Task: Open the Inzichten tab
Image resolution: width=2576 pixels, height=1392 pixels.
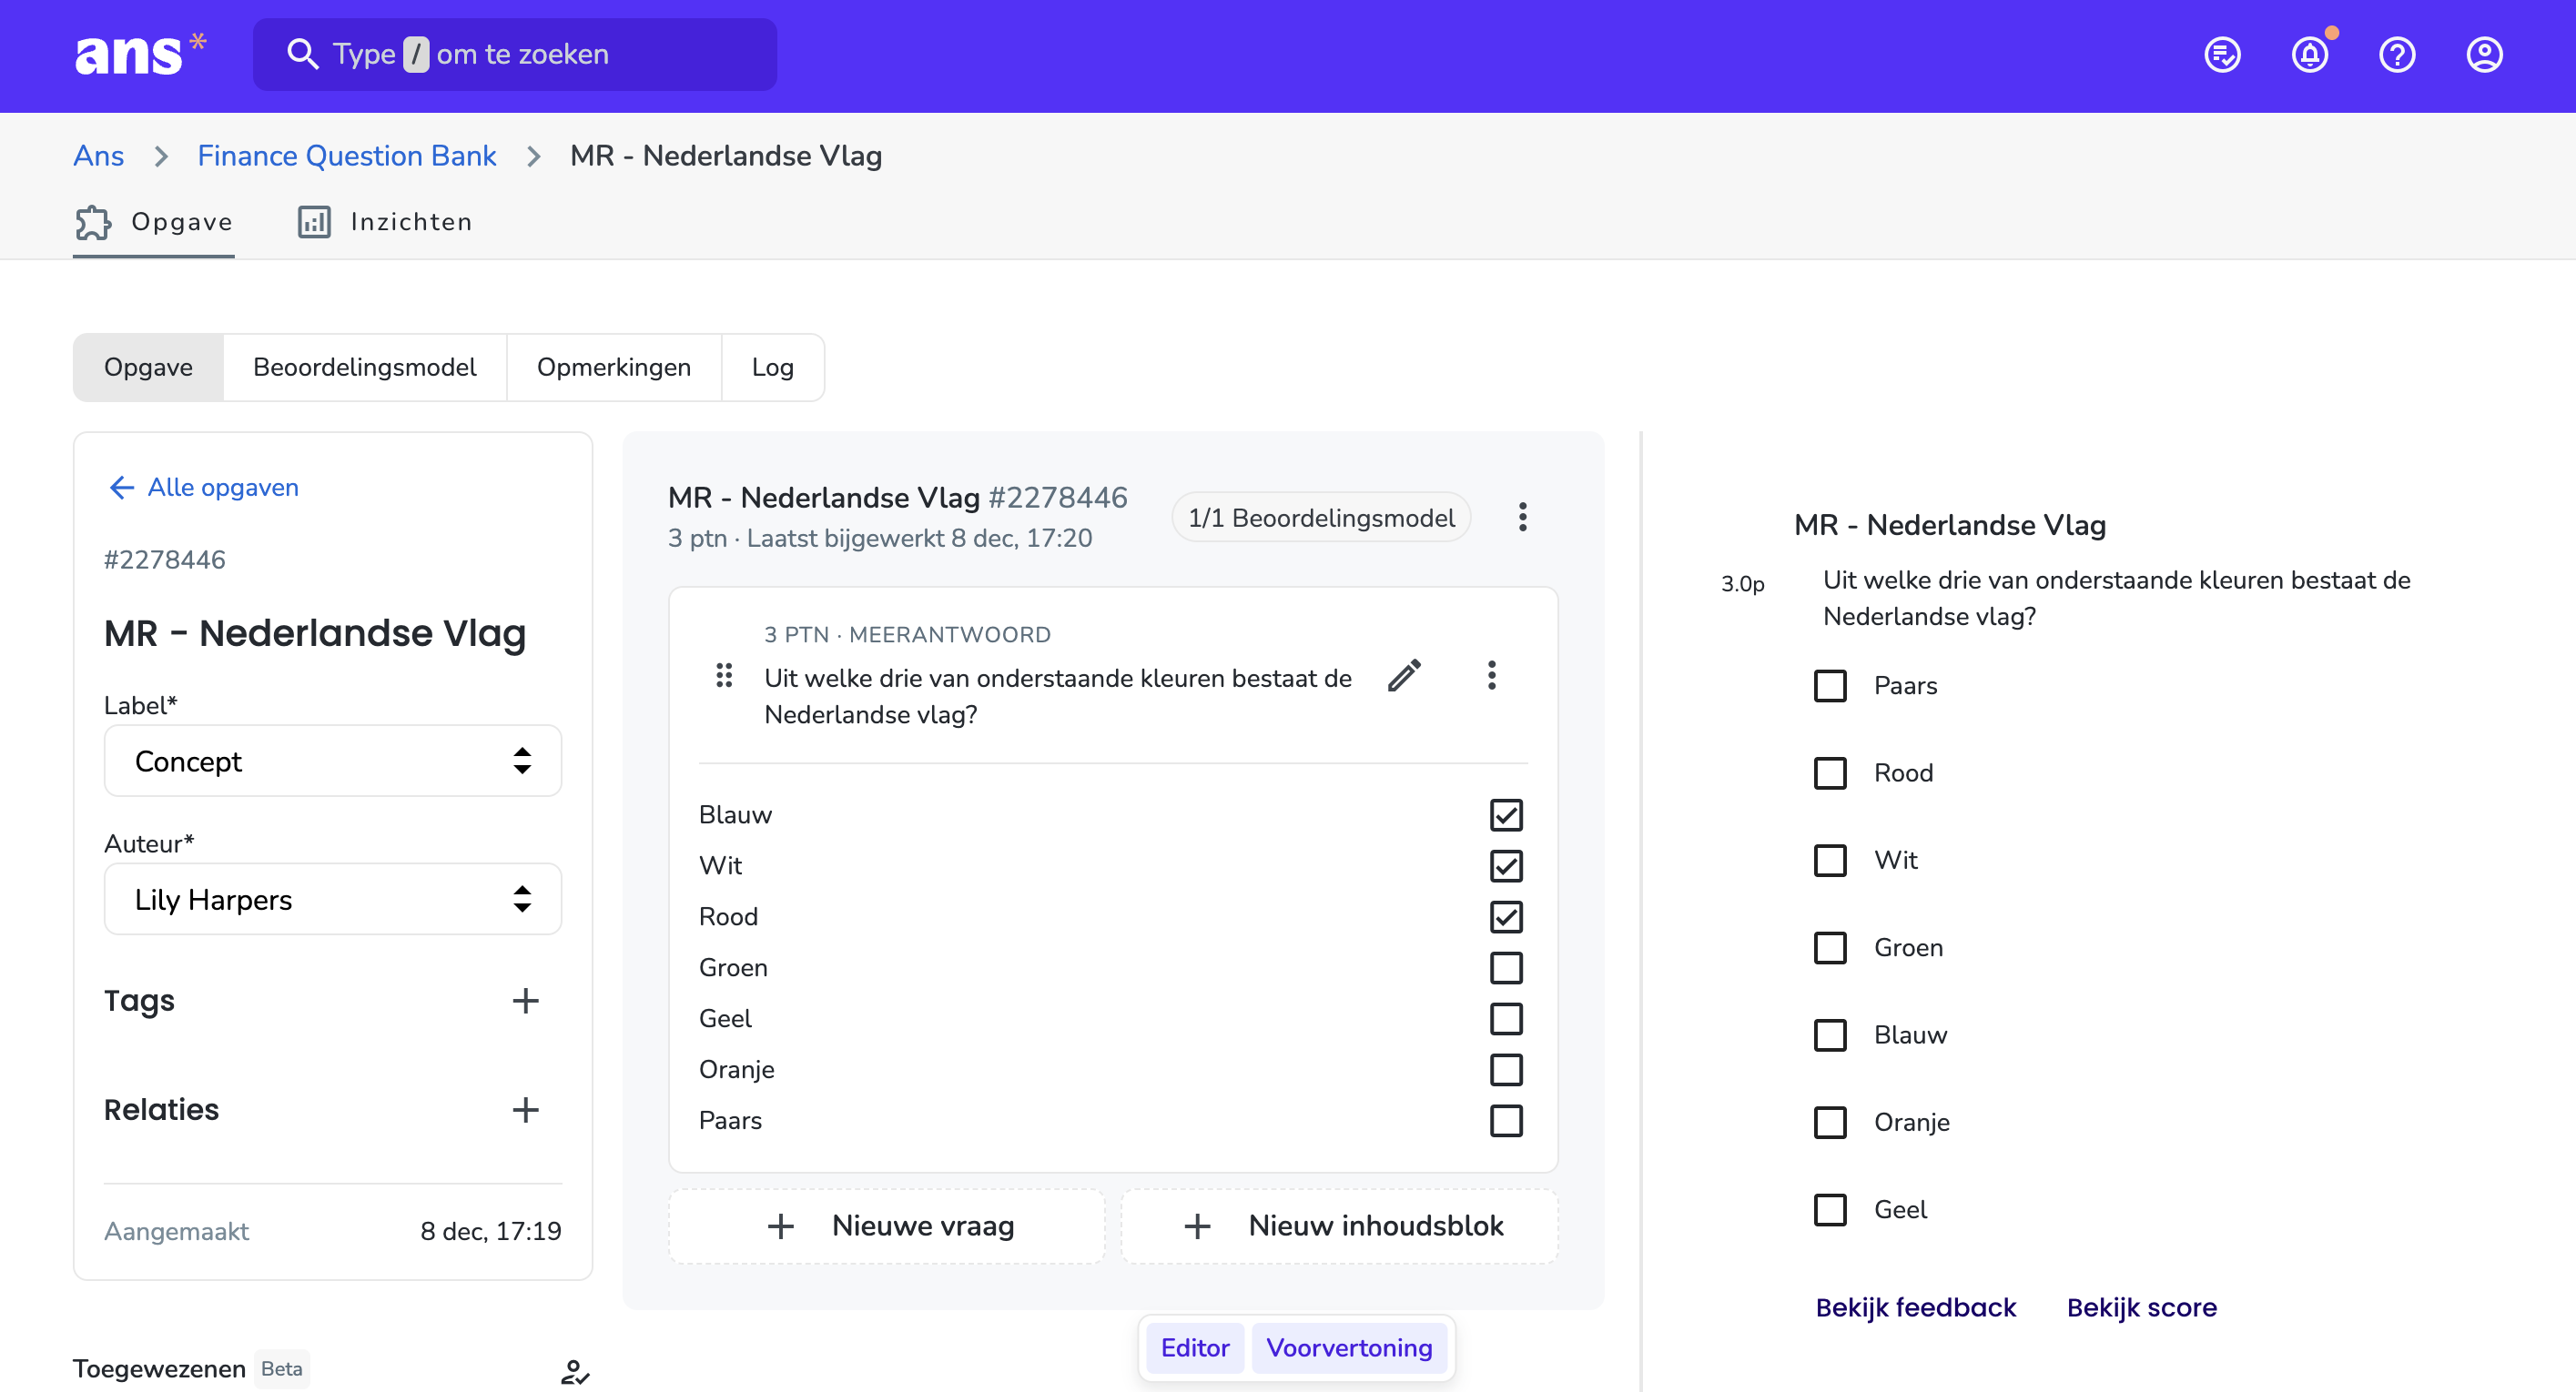Action: [x=385, y=222]
